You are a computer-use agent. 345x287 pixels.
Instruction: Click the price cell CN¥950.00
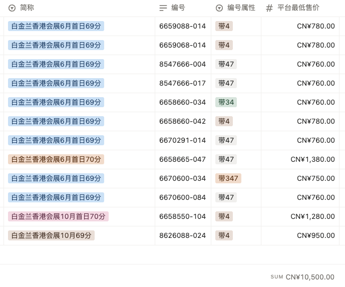pyautogui.click(x=315, y=235)
